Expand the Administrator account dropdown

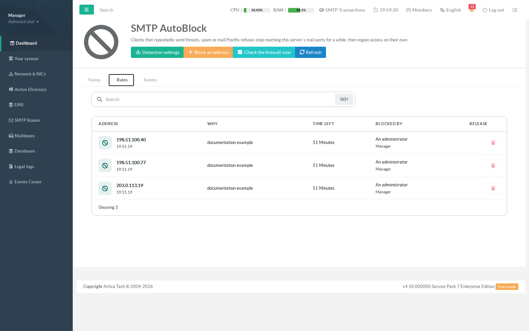tap(23, 22)
